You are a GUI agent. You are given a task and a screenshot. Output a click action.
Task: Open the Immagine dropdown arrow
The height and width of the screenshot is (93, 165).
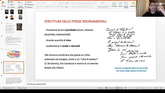116,3
